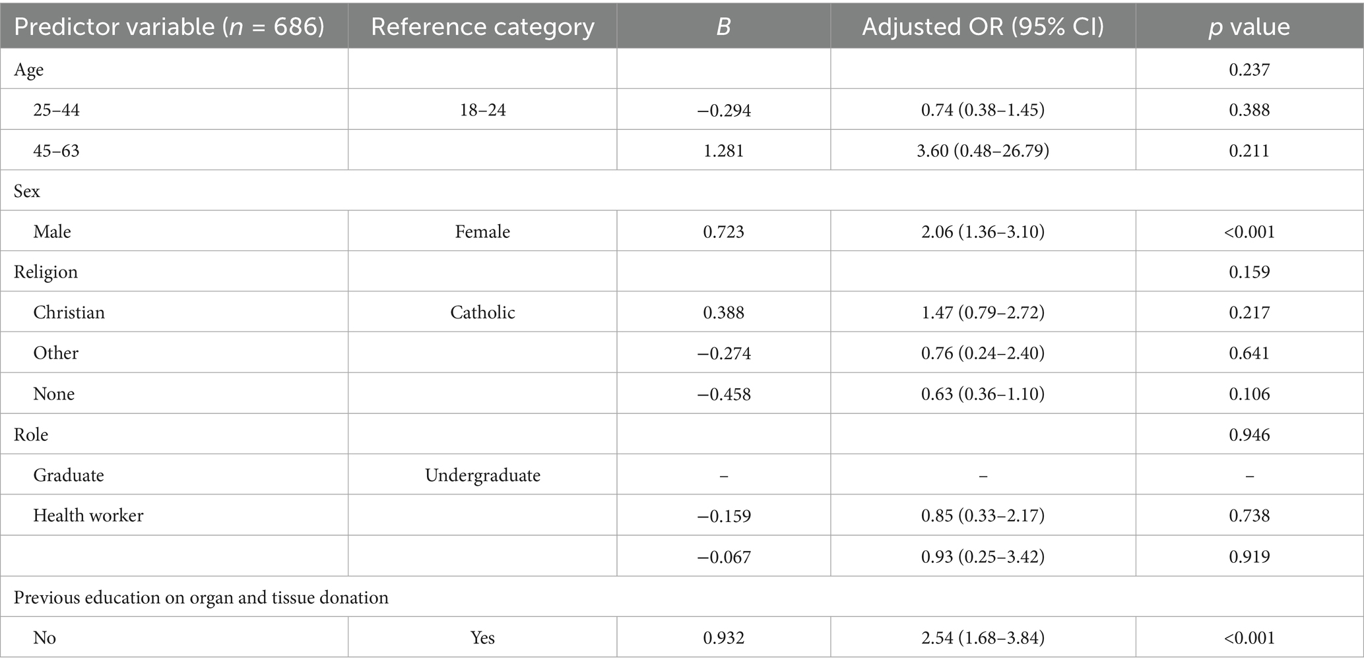Select the 'Previous education on organ and tissue donation' row

click(201, 598)
